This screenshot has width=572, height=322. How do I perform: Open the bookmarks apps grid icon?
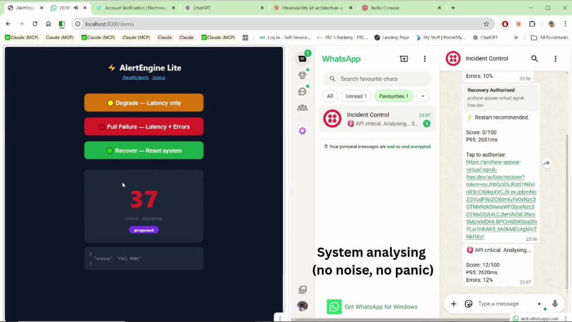[245, 38]
